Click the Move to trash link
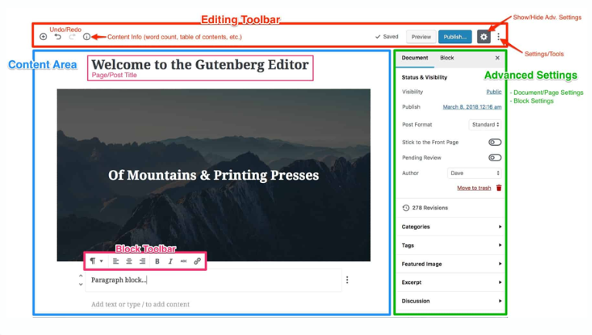Image resolution: width=592 pixels, height=335 pixels. [474, 188]
